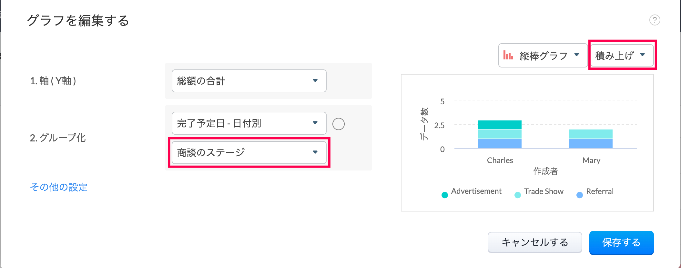Viewport: 681px width, 268px height.
Task: Click the Mary x-axis label
Action: 591,160
